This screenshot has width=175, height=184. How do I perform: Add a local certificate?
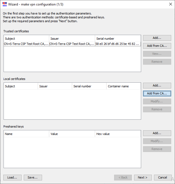[157, 85]
